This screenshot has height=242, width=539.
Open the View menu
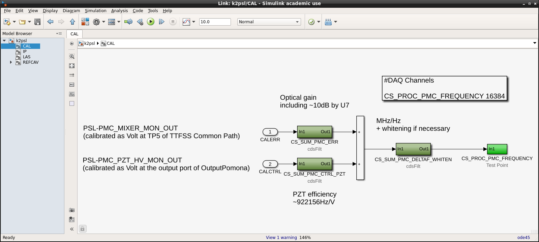pos(33,11)
